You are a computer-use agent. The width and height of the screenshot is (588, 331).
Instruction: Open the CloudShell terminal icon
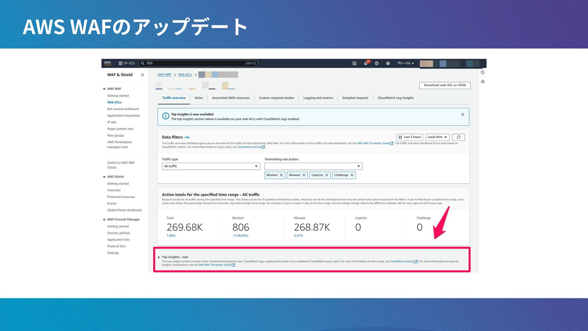coord(354,63)
